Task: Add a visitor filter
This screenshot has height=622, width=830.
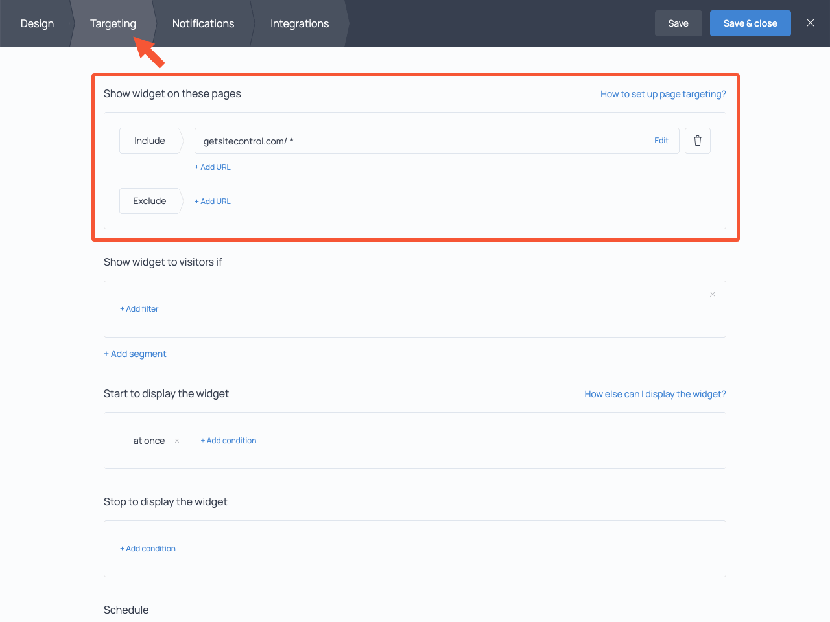Action: click(x=139, y=308)
